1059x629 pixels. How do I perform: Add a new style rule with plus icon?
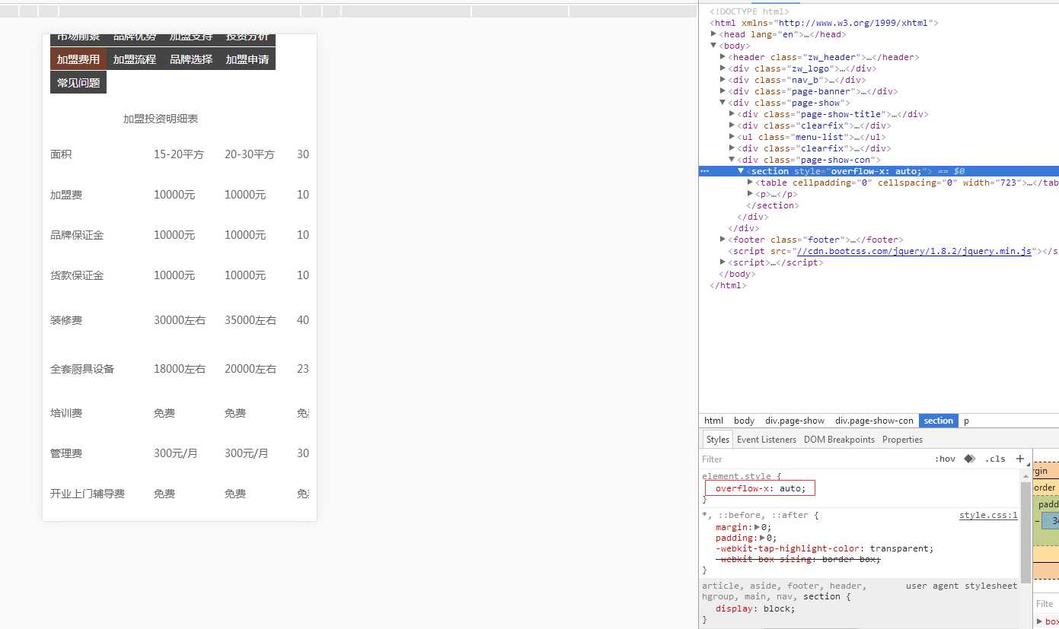point(1020,459)
